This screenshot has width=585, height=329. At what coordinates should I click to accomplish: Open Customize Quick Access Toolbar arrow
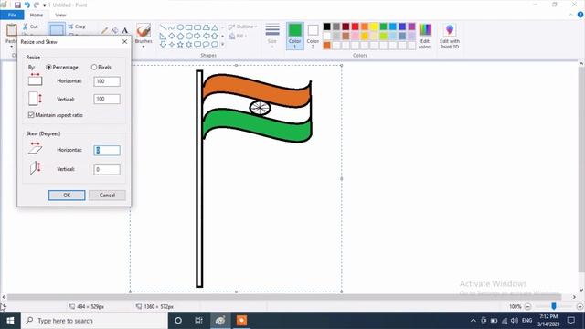pyautogui.click(x=45, y=5)
